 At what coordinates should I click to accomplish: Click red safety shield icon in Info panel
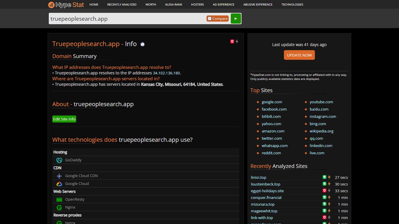click(x=232, y=41)
